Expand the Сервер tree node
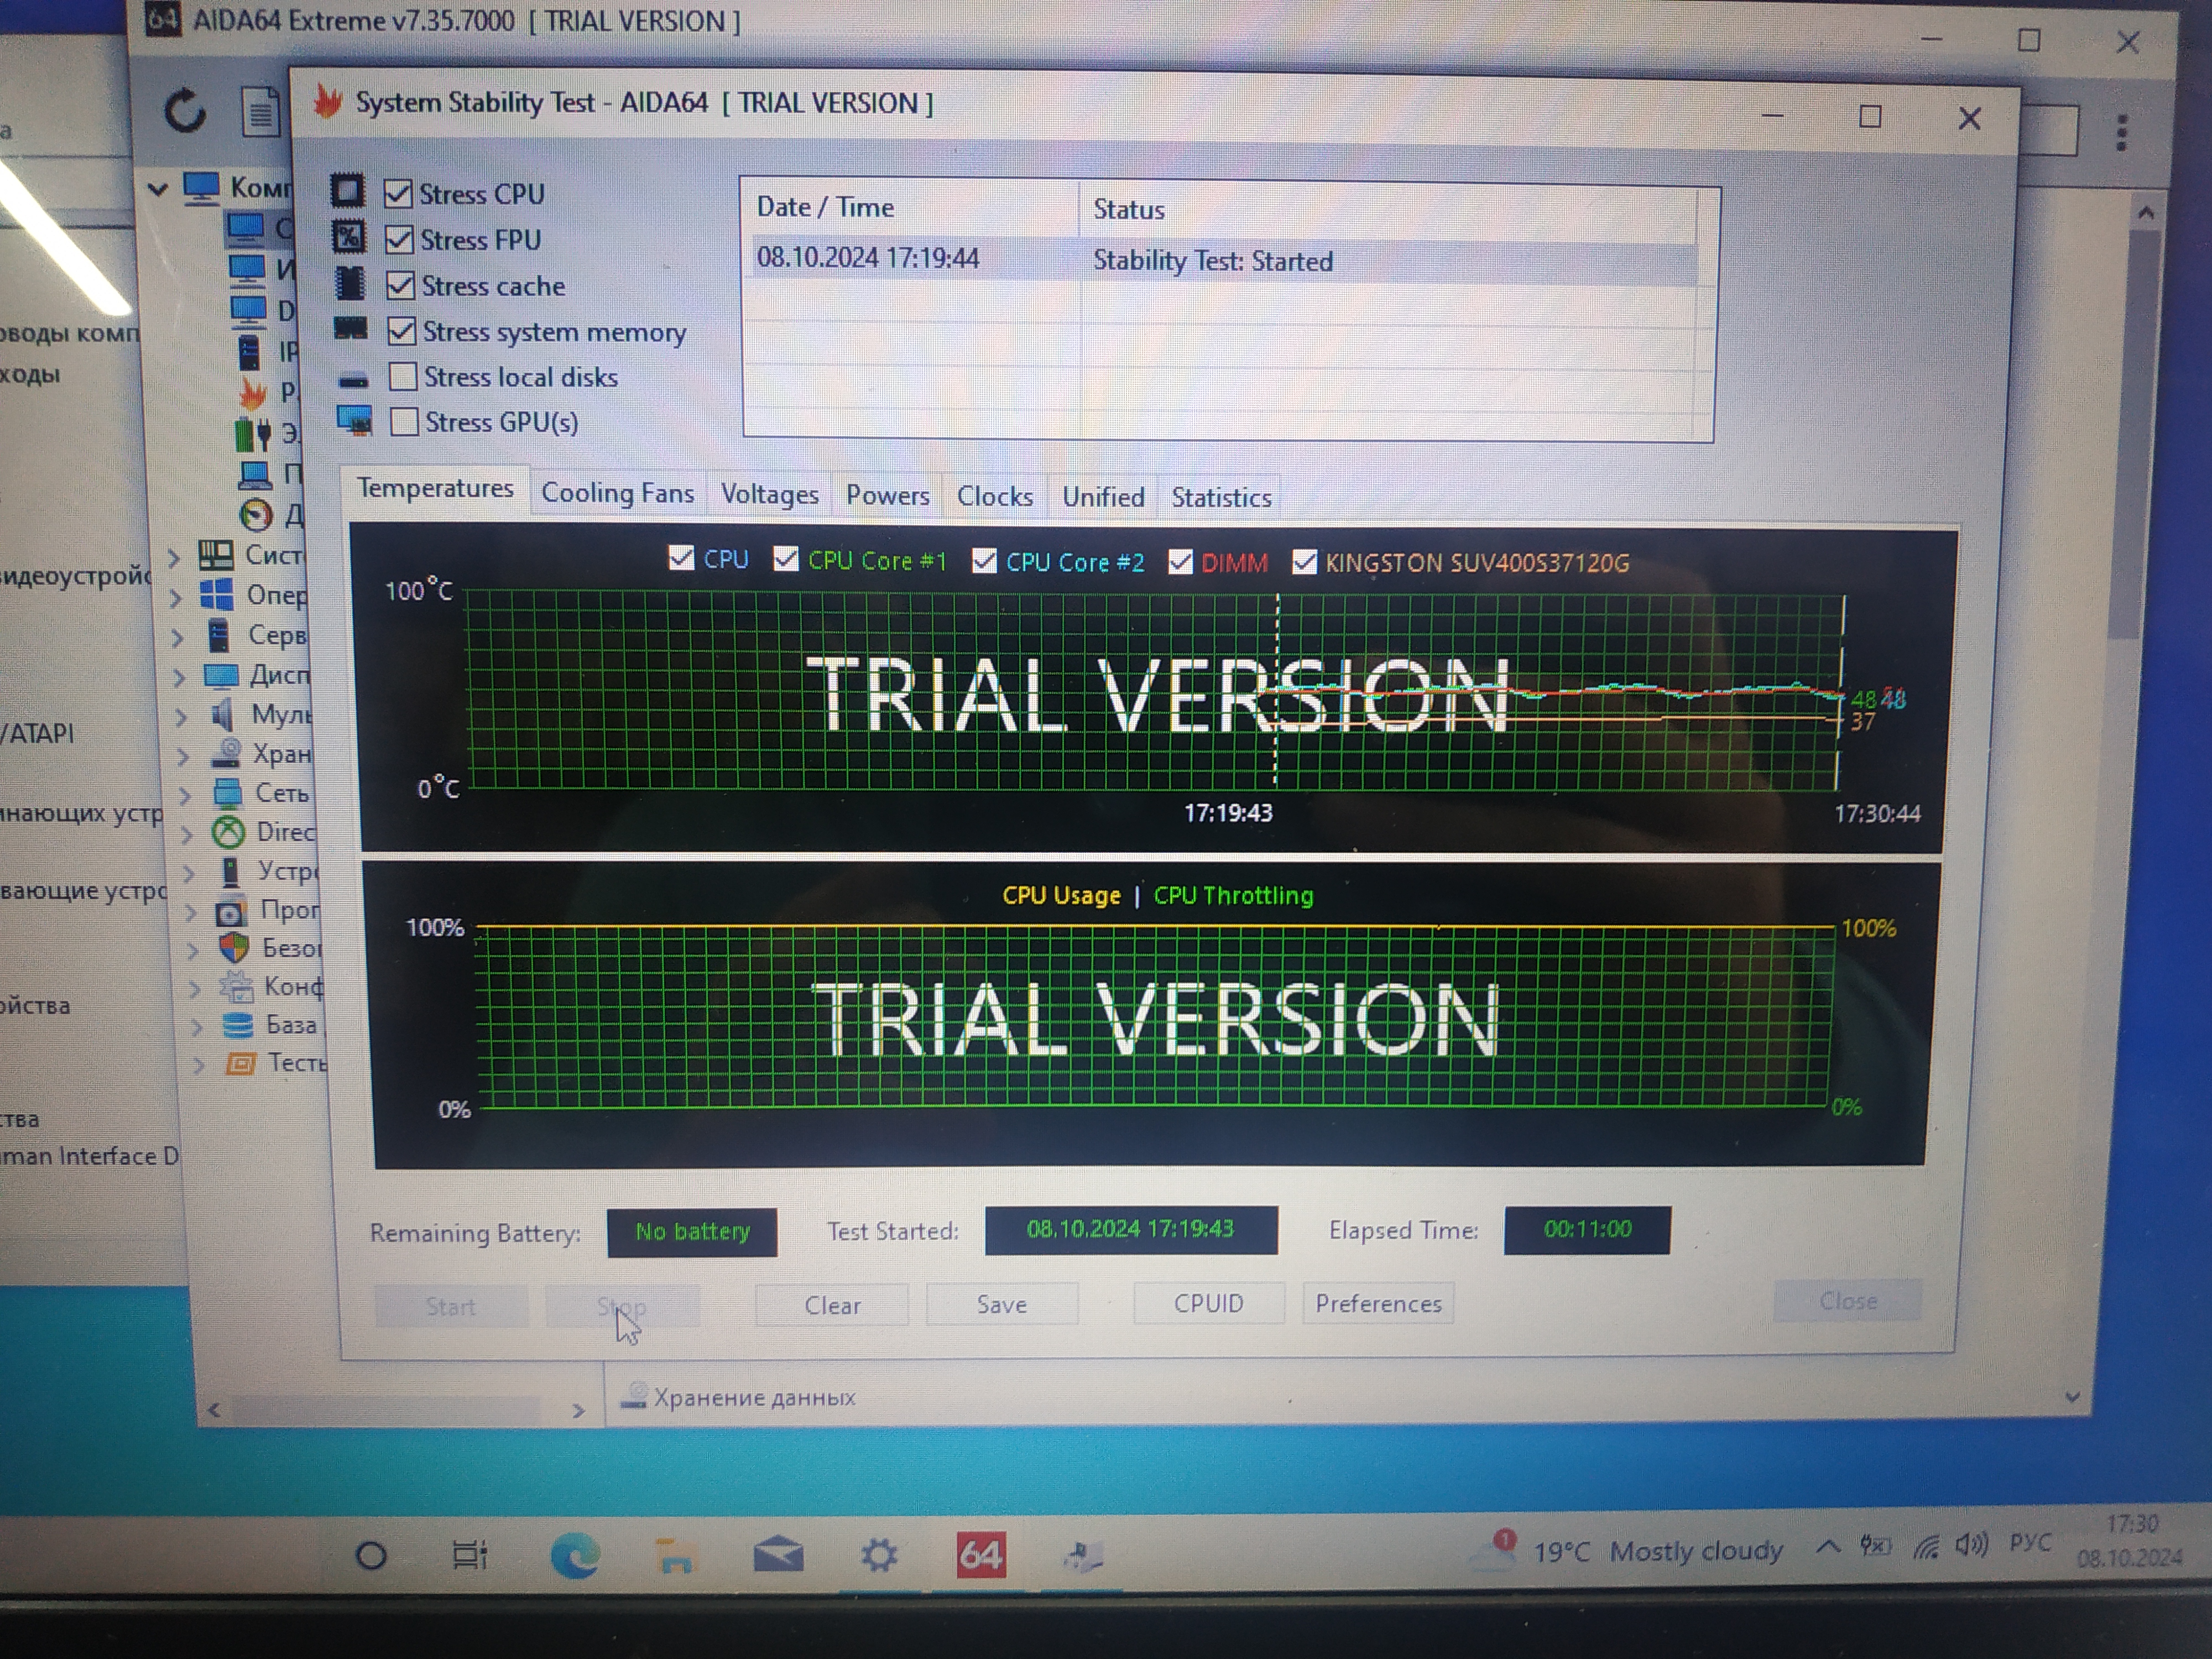The image size is (2212, 1659). coord(179,637)
